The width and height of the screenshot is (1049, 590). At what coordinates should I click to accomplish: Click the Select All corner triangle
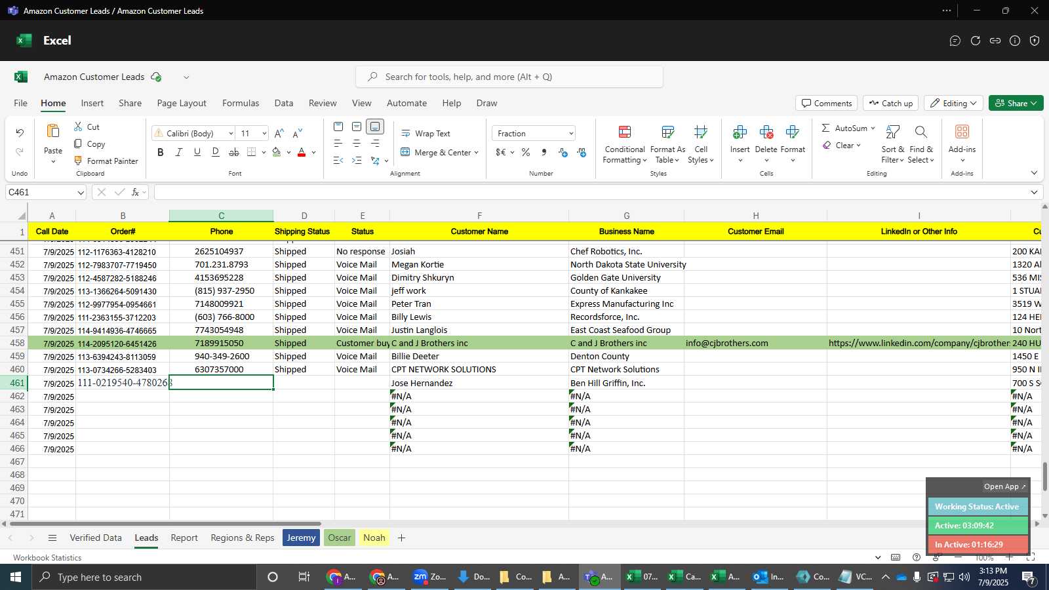22,216
